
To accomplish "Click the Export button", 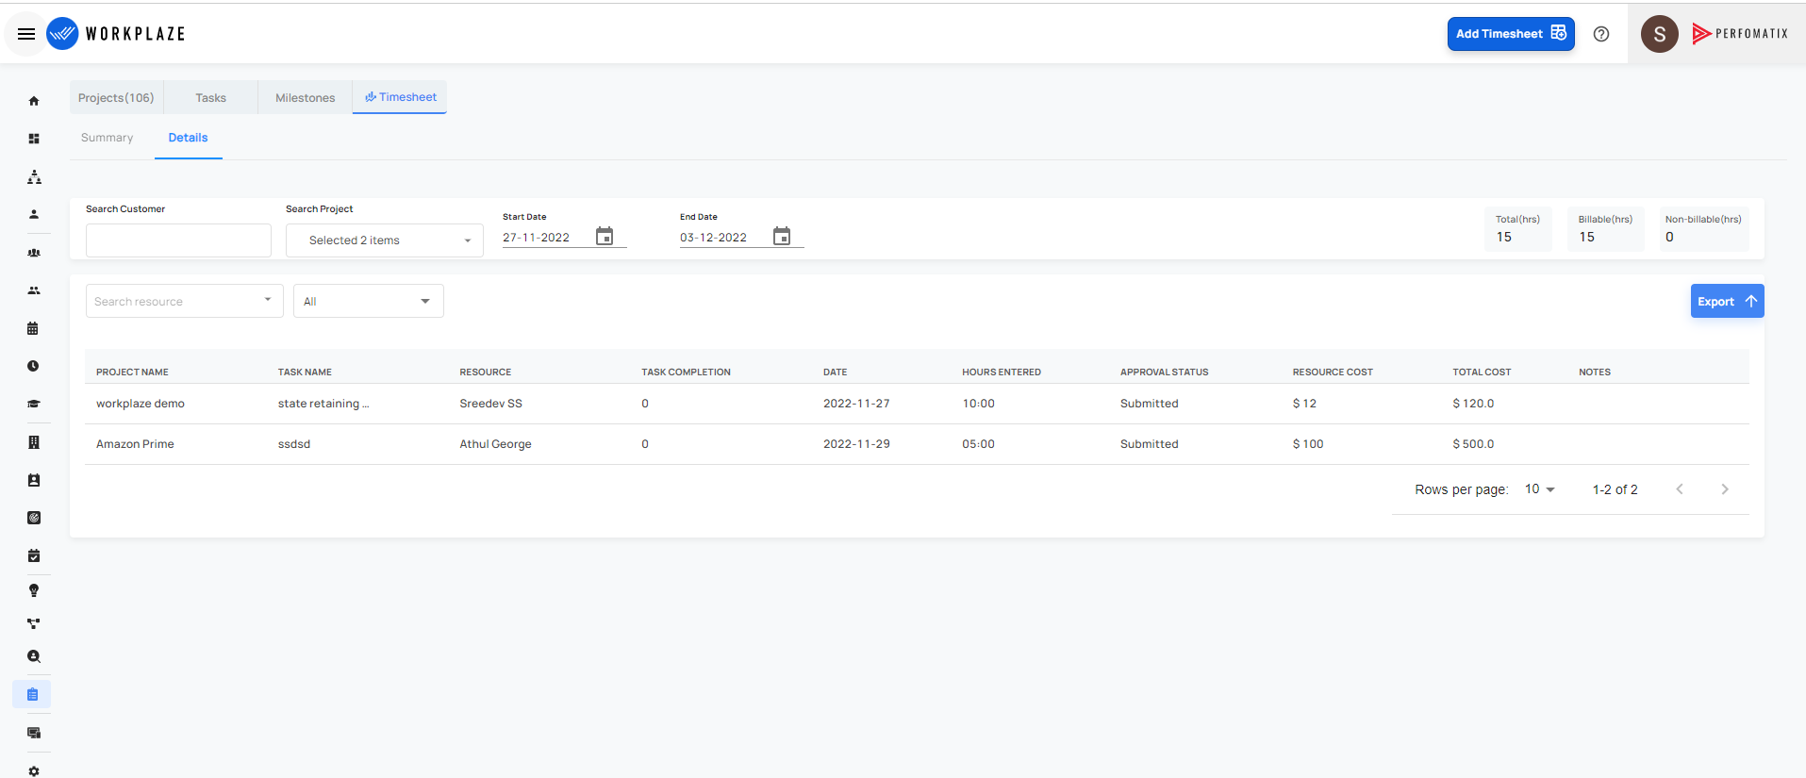I will pos(1727,301).
